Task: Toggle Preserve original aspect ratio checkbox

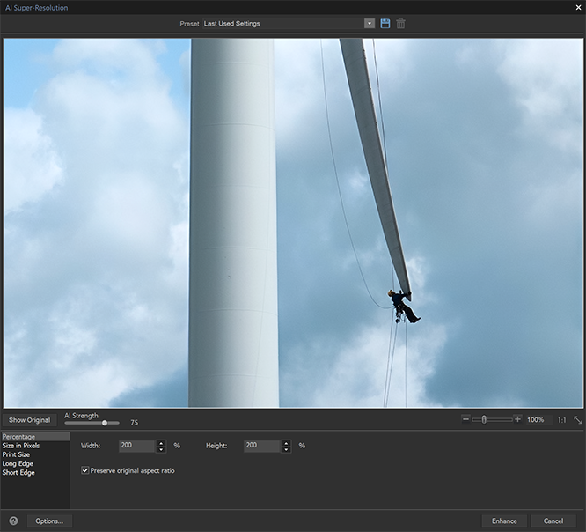Action: click(85, 470)
